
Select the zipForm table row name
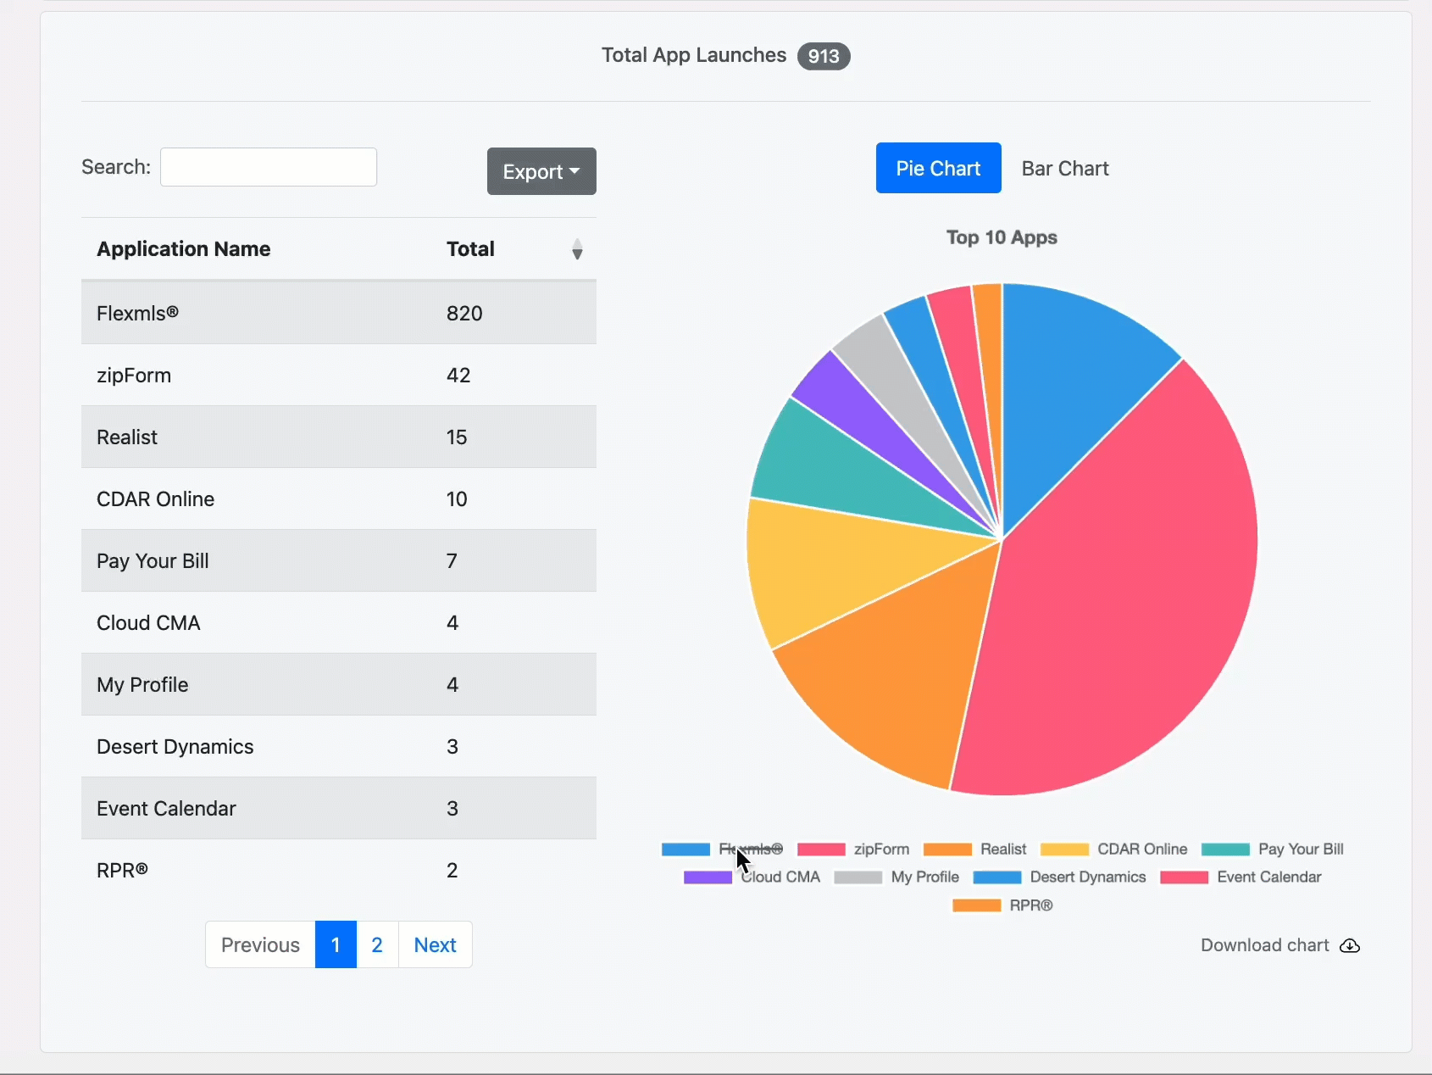[134, 376]
